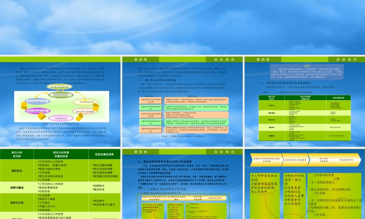The width and height of the screenshot is (365, 219).
Task: Click the 职位分析的目标 header in the enlarged table
Action: click(17, 154)
